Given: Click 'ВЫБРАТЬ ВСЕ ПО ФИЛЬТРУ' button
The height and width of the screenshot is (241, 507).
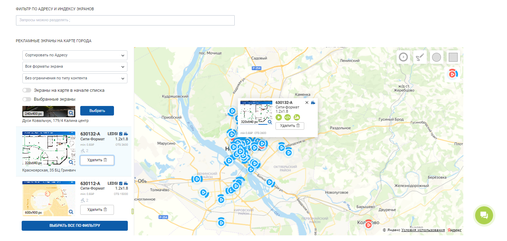Looking at the screenshot, I should [x=75, y=226].
